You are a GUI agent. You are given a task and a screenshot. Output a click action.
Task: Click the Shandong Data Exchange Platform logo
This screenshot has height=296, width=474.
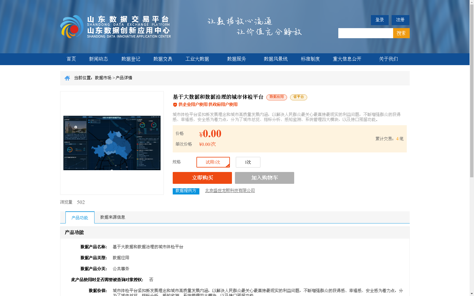[116, 27]
